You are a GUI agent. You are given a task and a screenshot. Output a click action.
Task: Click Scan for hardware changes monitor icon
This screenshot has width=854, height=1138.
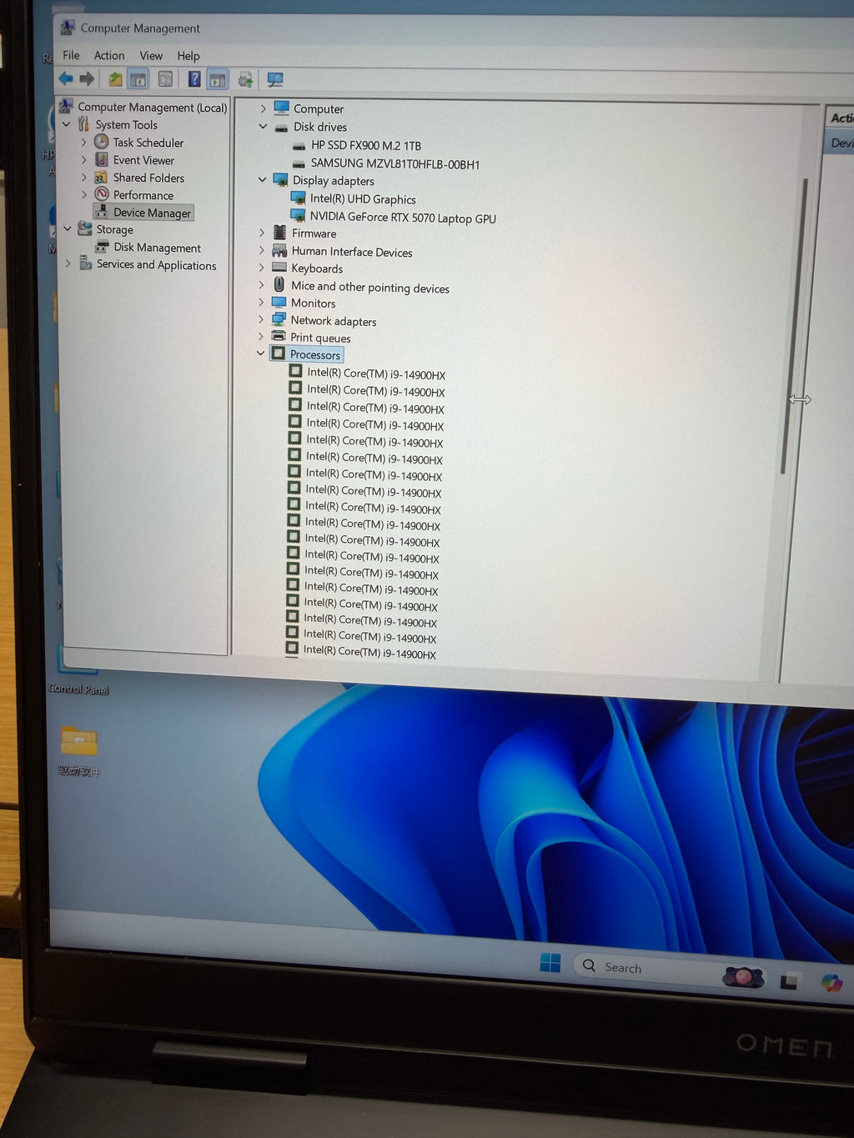(275, 80)
